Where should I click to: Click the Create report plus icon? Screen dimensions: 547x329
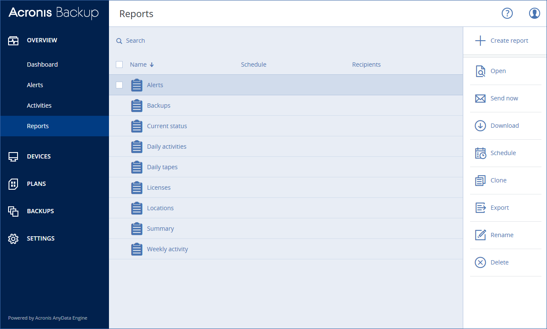480,41
